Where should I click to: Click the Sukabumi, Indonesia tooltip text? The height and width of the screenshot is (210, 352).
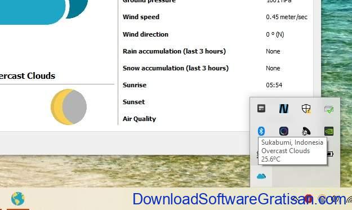click(292, 142)
